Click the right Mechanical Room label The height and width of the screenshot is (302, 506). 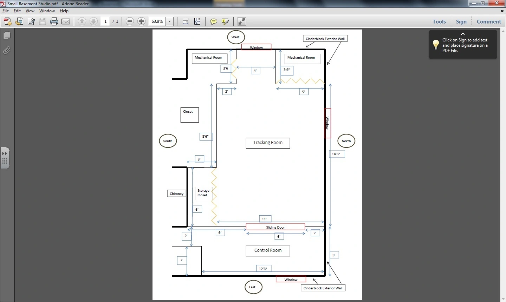pos(302,58)
